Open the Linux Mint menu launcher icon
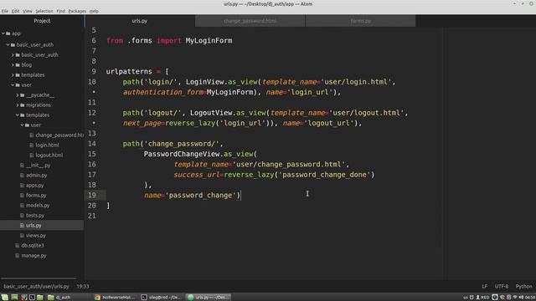This screenshot has width=536, height=301. click(x=4, y=298)
